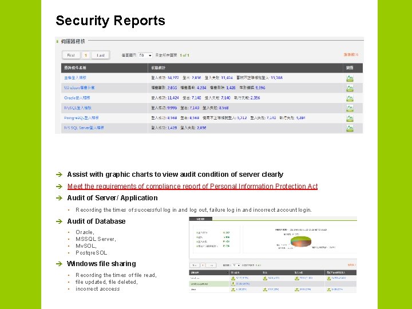Open the first audit link above the Windows row
412x309 pixels.
tap(75, 78)
